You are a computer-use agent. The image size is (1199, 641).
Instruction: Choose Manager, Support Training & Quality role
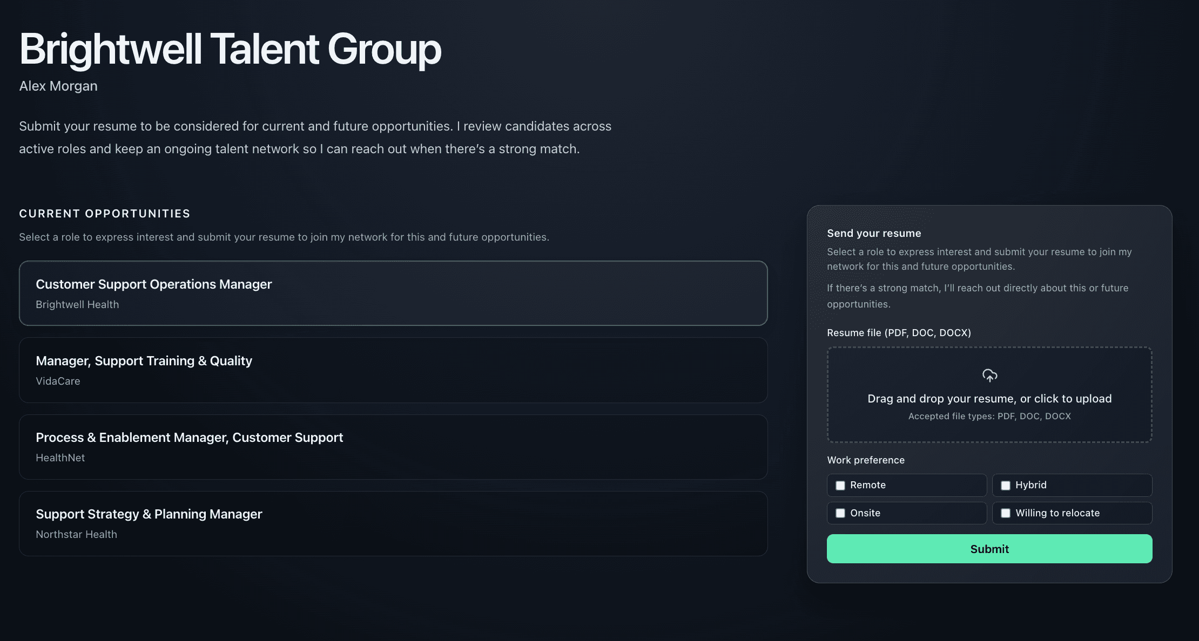(393, 370)
